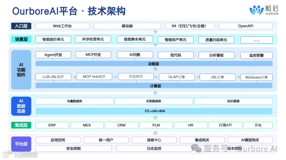
Task: Click 消息中心 box
Action: [154, 140]
